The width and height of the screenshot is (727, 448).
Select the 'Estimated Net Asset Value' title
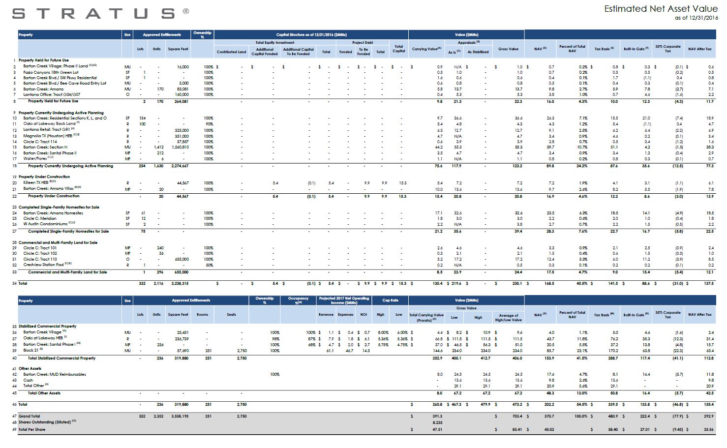[661, 9]
